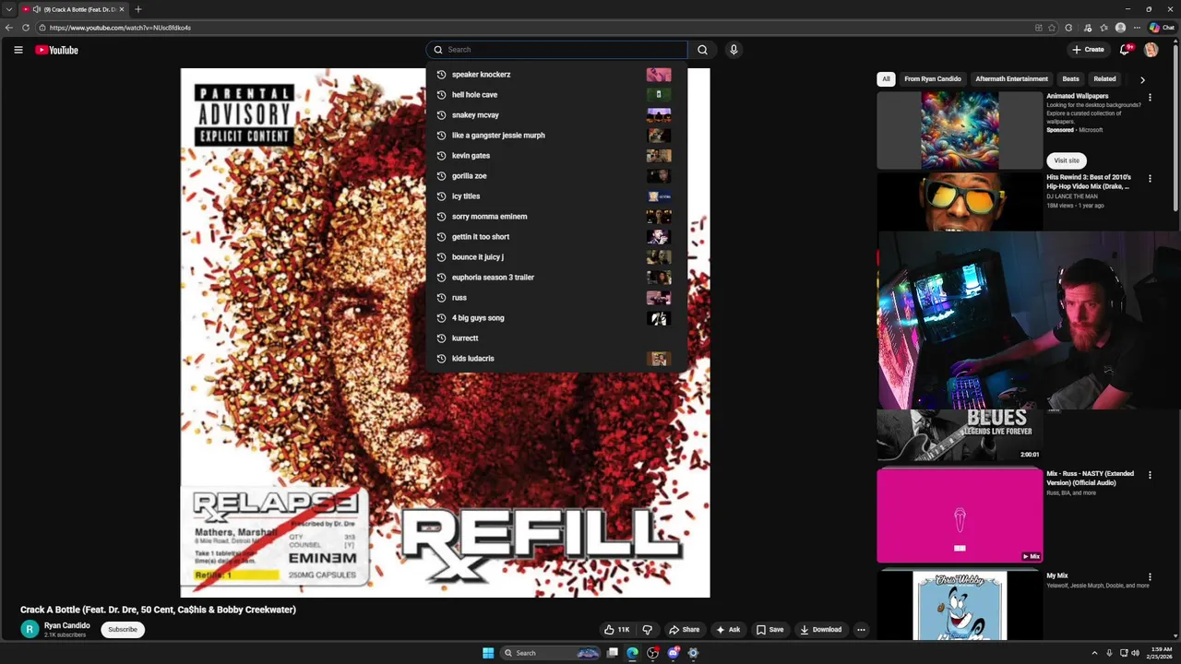This screenshot has width=1181, height=664.
Task: Open menu for Mix - Russ NASTY
Action: click(x=1150, y=475)
